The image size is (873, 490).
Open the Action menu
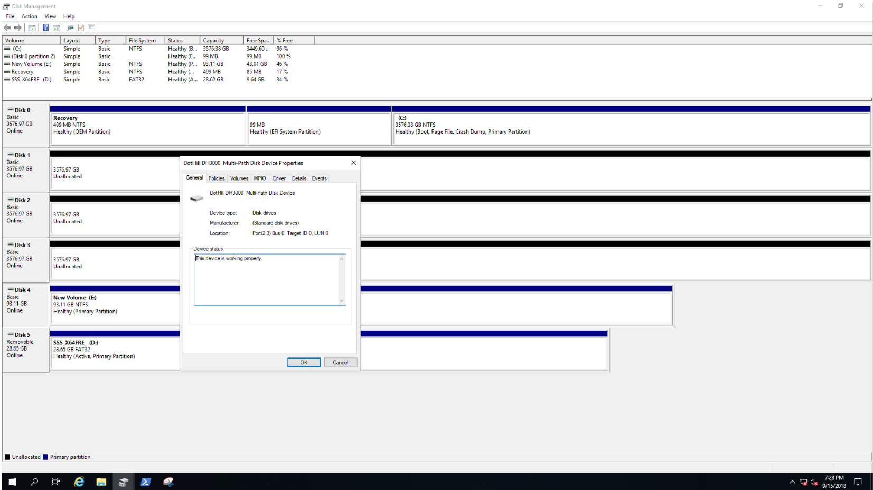point(29,16)
